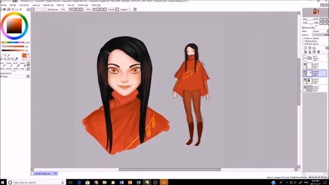Hide Layer6 using its eye toggle
Screen dimensions: 329x185
pos(305,72)
